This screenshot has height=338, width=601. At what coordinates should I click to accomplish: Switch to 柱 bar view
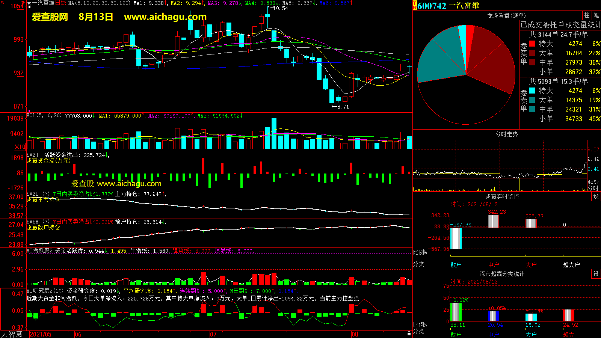click(587, 15)
